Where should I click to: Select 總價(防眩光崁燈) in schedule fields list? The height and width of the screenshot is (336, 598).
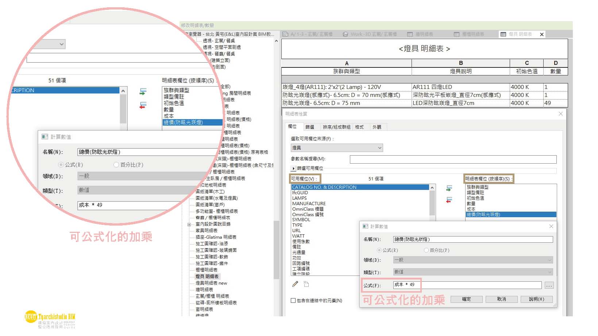[x=511, y=215]
